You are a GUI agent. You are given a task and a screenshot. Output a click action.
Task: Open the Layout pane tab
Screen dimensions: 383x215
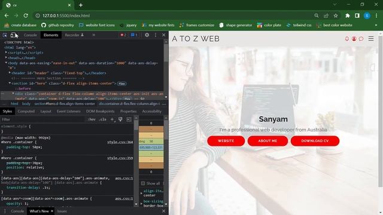pos(45,111)
